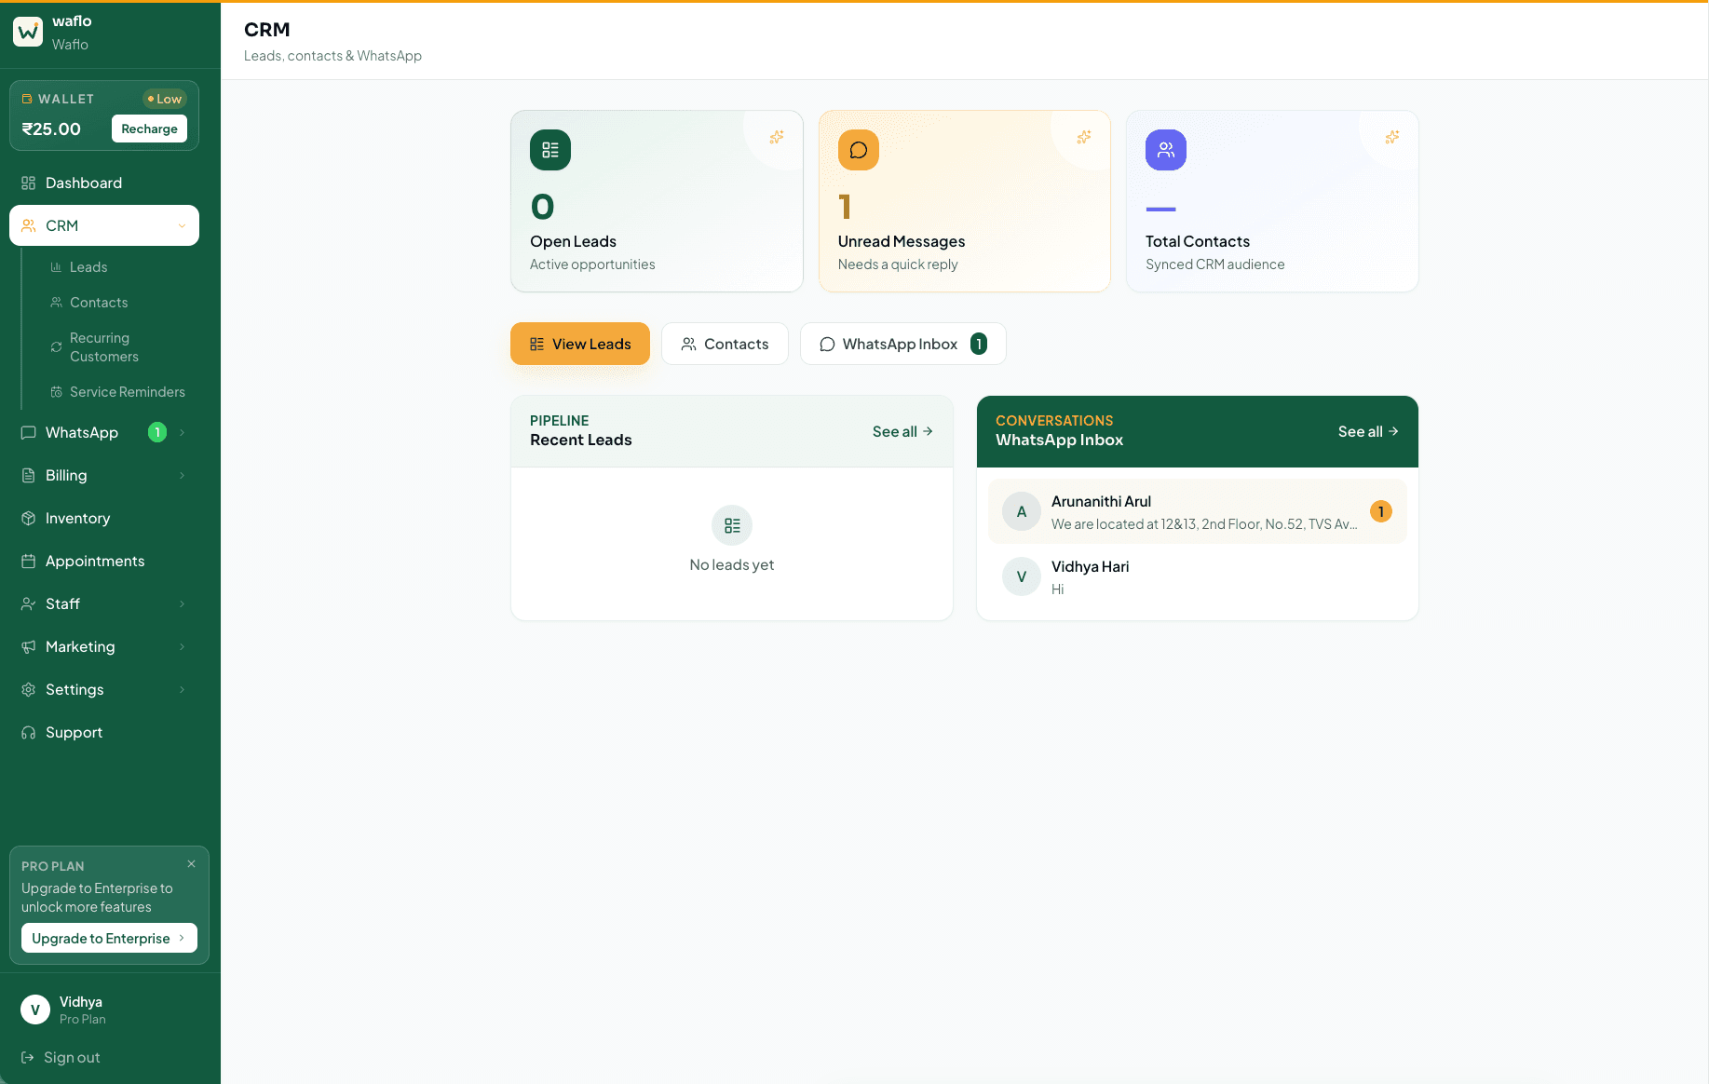The height and width of the screenshot is (1084, 1709).
Task: Click the Dashboard grid icon
Action: [x=29, y=183]
